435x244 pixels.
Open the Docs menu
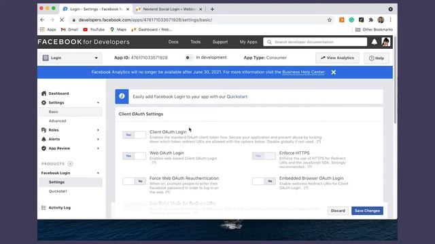(173, 42)
